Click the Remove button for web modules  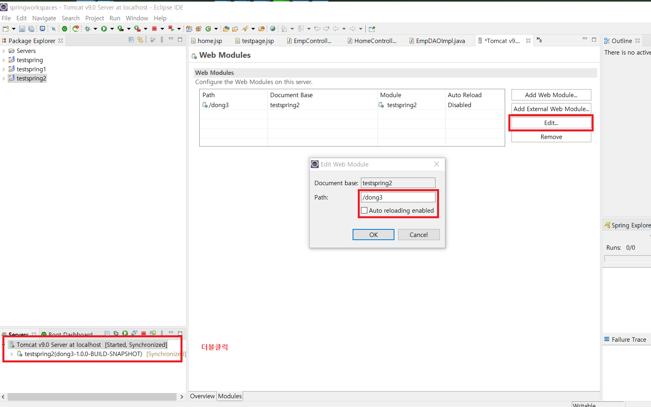[551, 137]
